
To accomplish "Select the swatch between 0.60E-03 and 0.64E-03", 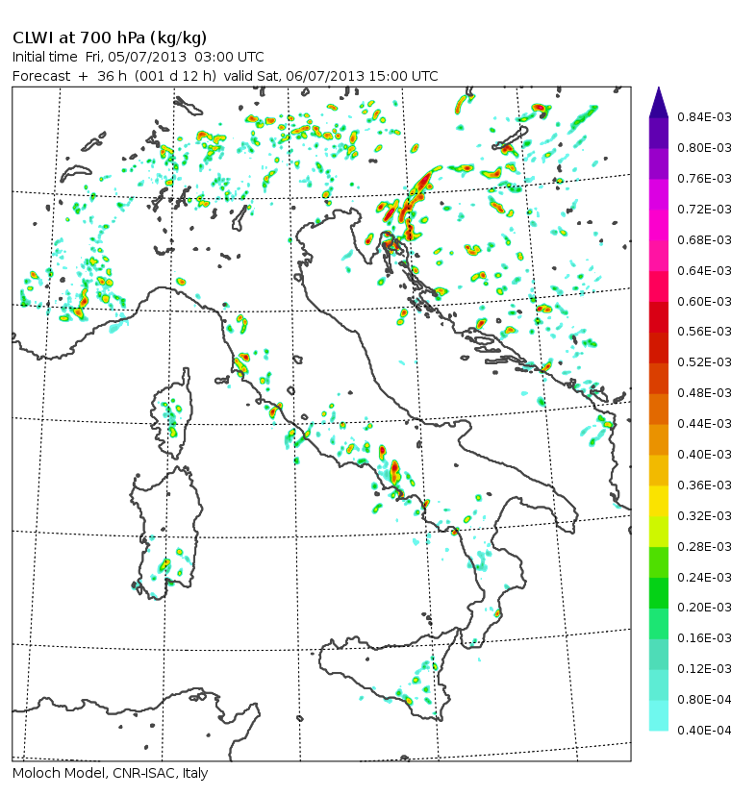I will tap(659, 286).
